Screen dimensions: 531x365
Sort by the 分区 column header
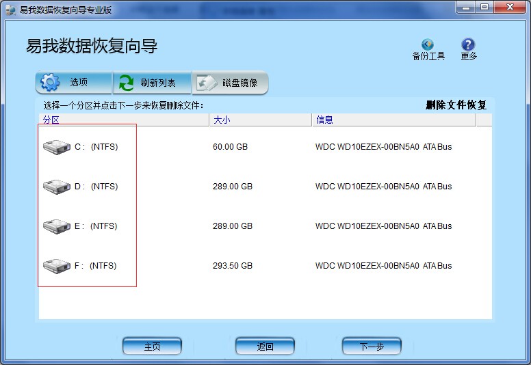click(124, 120)
